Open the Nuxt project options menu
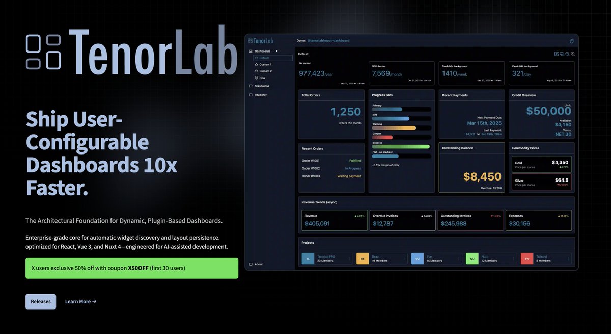 point(513,259)
